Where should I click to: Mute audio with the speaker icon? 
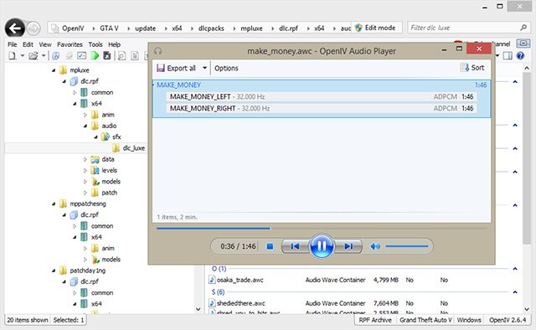(375, 246)
